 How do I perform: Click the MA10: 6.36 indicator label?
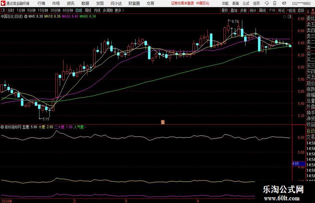click(52, 16)
